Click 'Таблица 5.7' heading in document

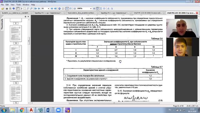click(x=157, y=67)
